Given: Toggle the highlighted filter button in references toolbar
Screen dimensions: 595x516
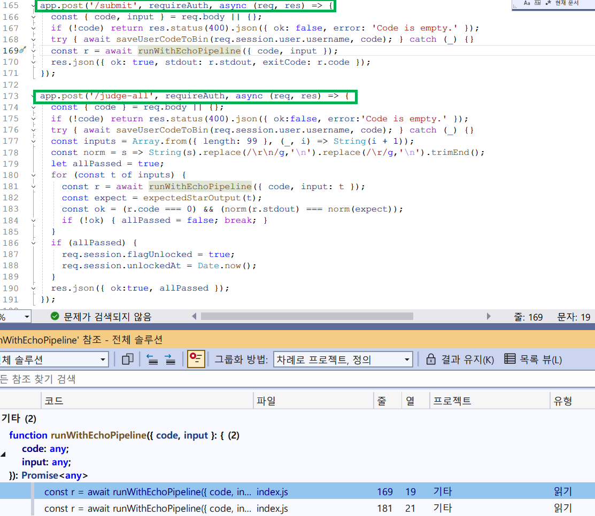Looking at the screenshot, I should pos(196,358).
